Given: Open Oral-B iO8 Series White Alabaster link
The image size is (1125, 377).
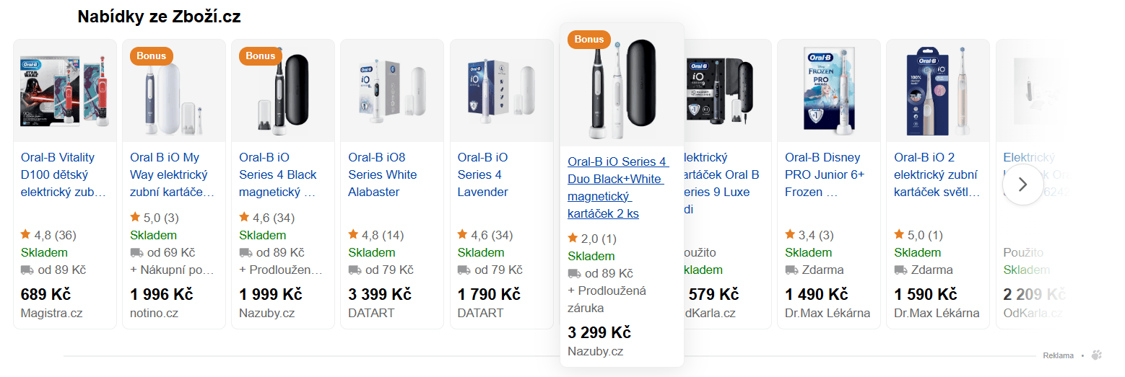Looking at the screenshot, I should coord(382,174).
